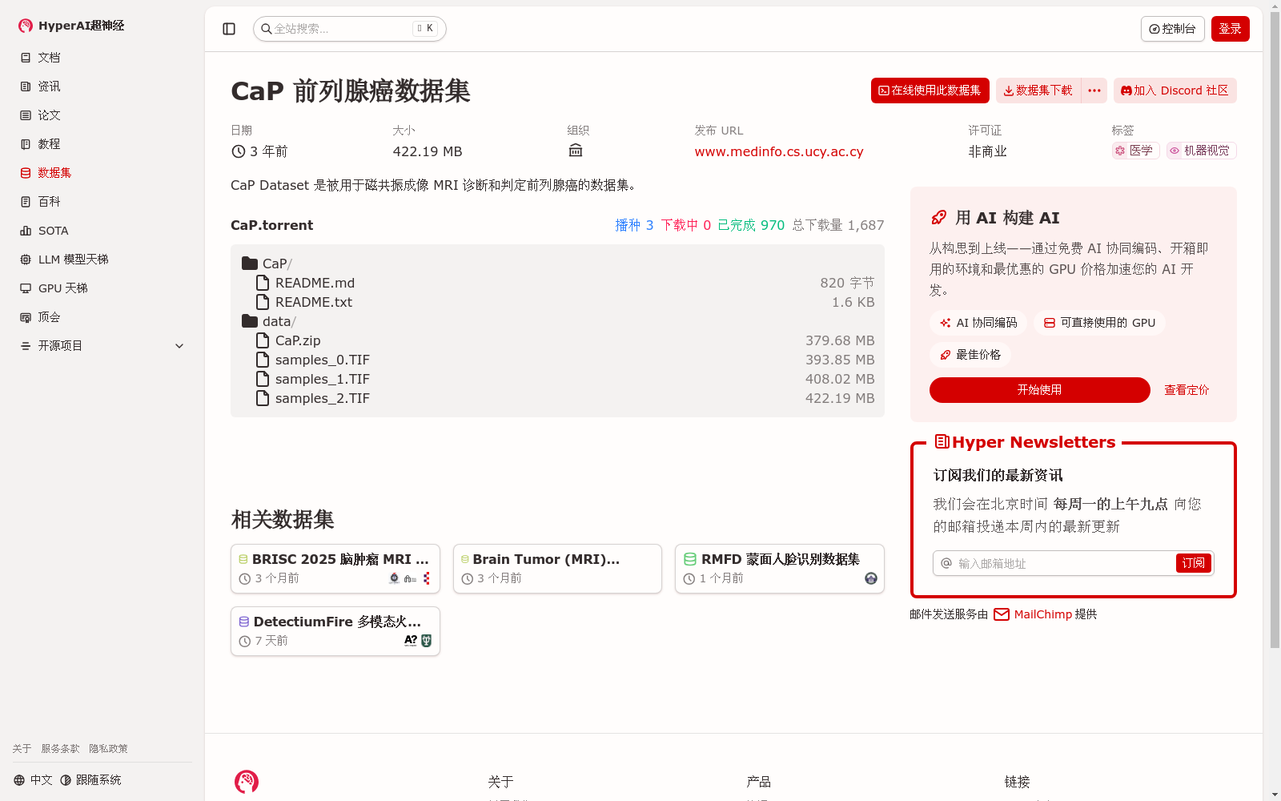The height and width of the screenshot is (801, 1281).
Task: Open the 查看定价 link
Action: coord(1187,390)
